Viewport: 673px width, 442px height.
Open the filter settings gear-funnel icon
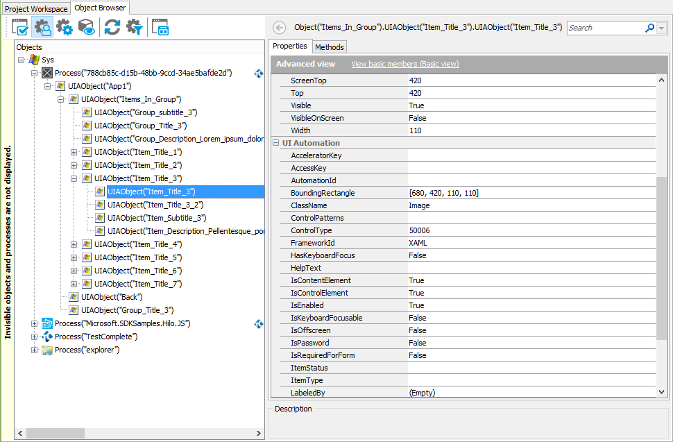point(135,27)
